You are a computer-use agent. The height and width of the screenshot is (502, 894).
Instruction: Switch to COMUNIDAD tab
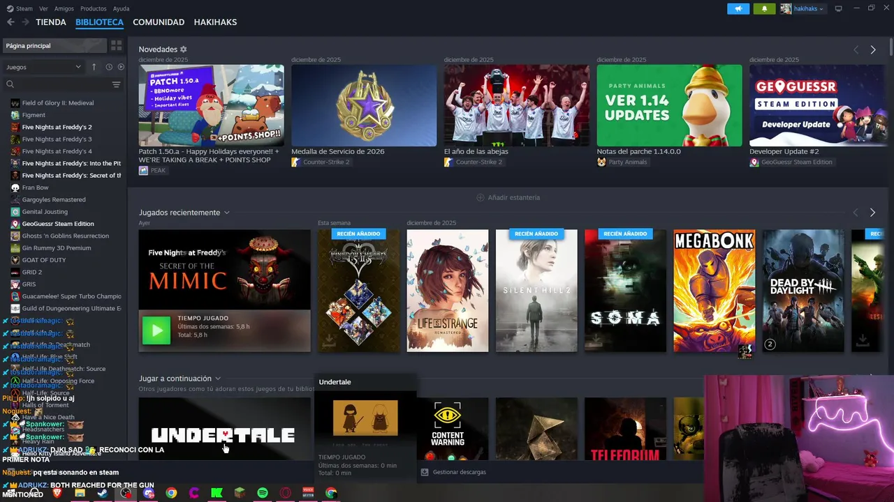pyautogui.click(x=159, y=22)
